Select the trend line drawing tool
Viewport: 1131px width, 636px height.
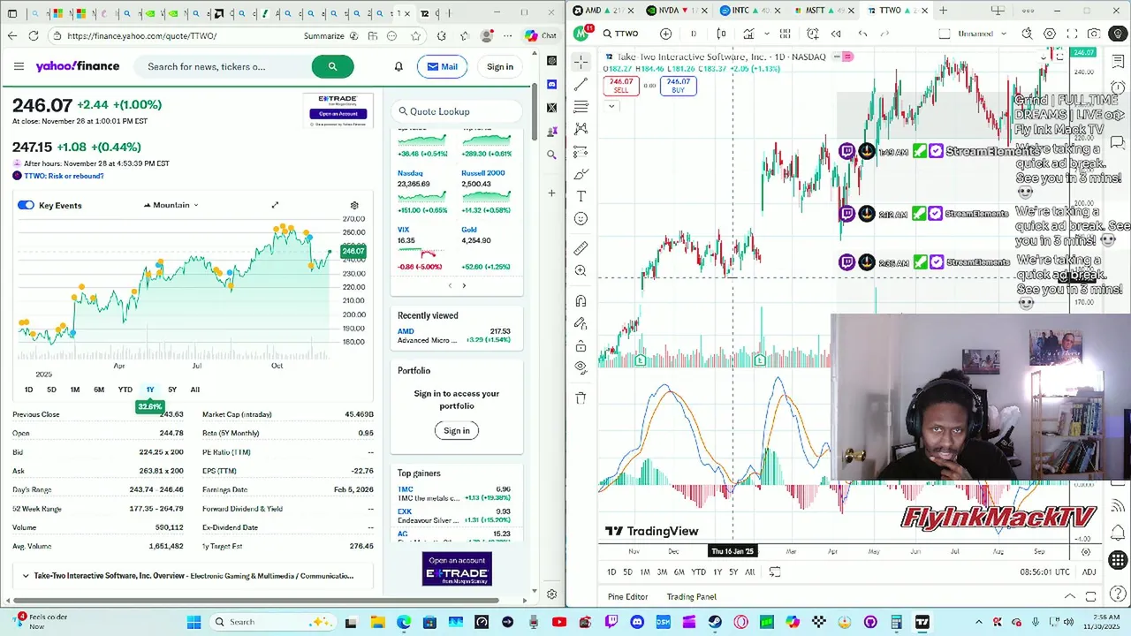coord(581,84)
